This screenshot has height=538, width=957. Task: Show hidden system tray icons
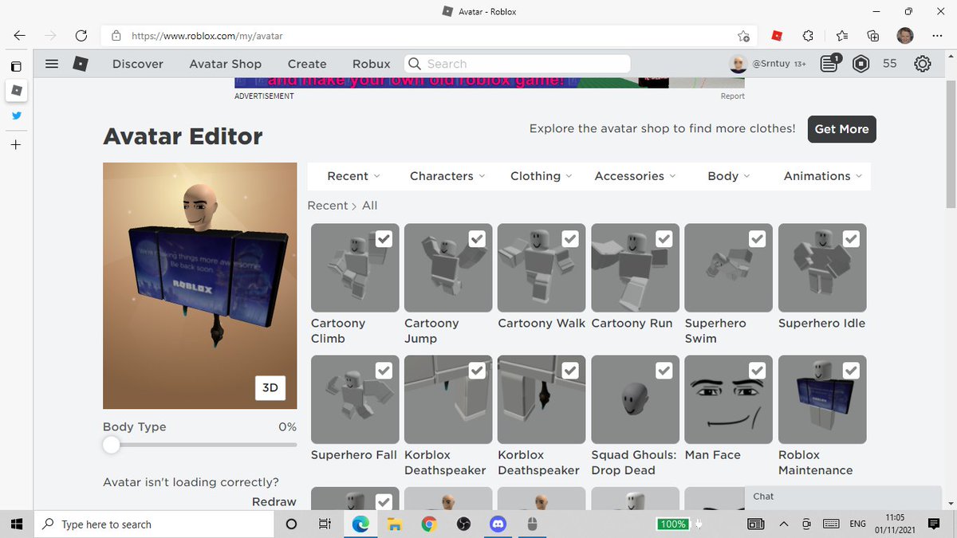(x=783, y=524)
